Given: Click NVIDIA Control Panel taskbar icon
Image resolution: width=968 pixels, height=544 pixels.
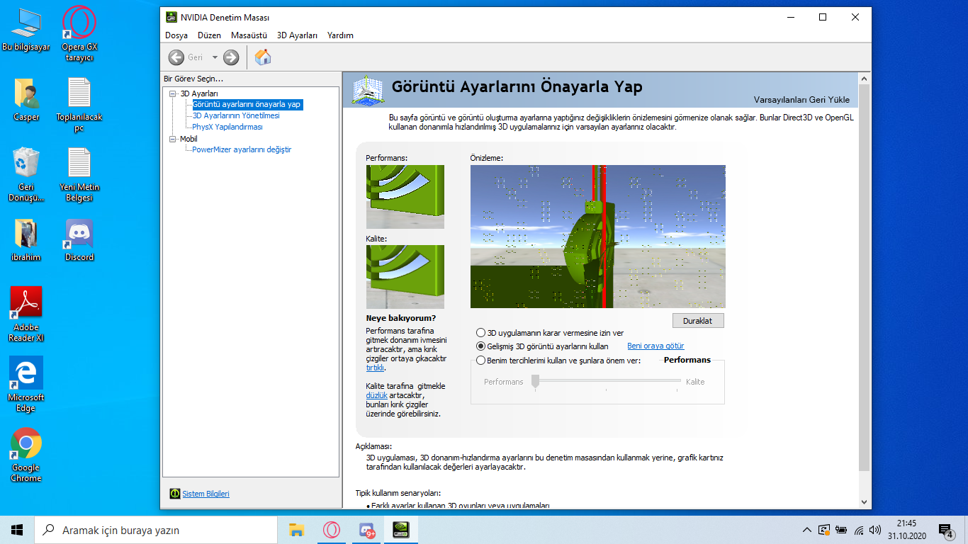Looking at the screenshot, I should (x=400, y=530).
